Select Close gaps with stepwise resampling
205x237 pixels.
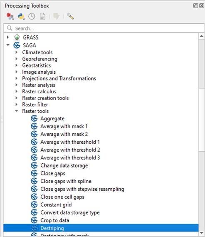tap(82, 189)
